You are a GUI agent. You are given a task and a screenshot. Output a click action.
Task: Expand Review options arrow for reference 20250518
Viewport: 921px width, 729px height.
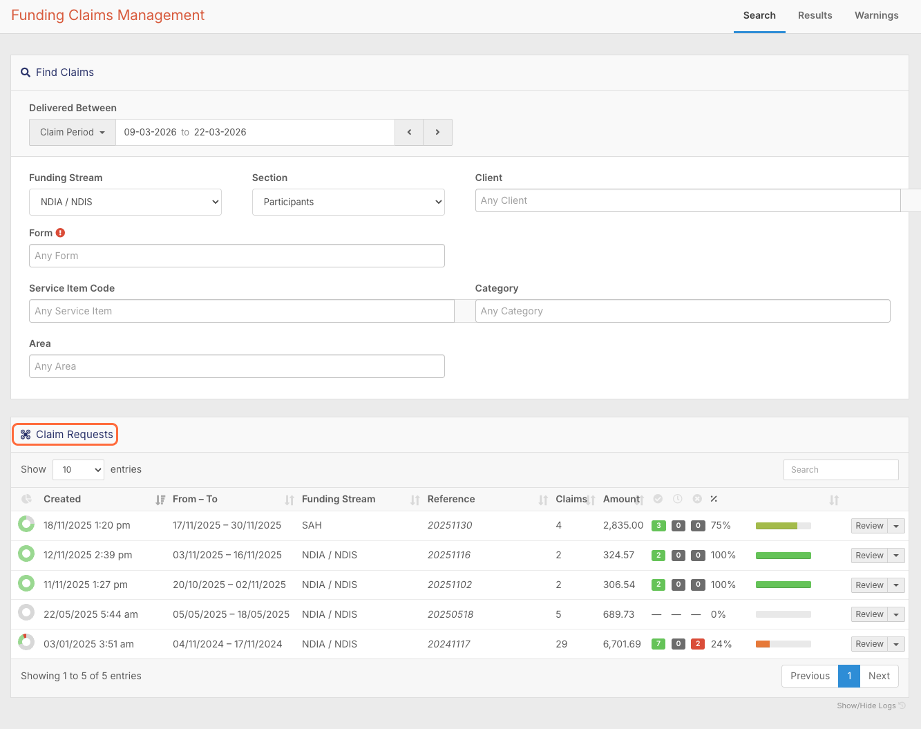896,614
